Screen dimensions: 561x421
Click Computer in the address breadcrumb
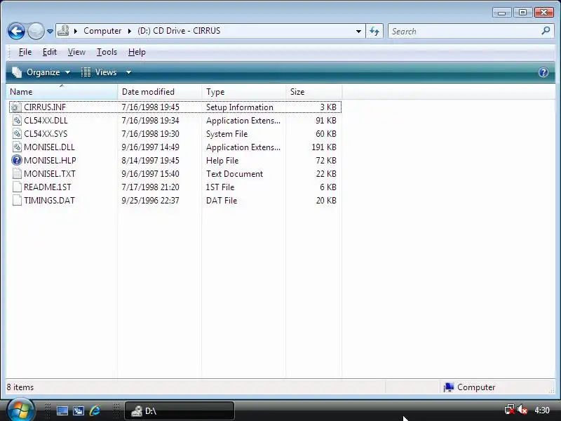coord(102,31)
